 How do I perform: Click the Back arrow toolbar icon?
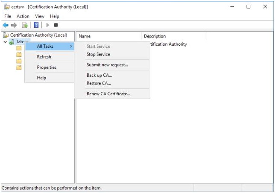6,25
